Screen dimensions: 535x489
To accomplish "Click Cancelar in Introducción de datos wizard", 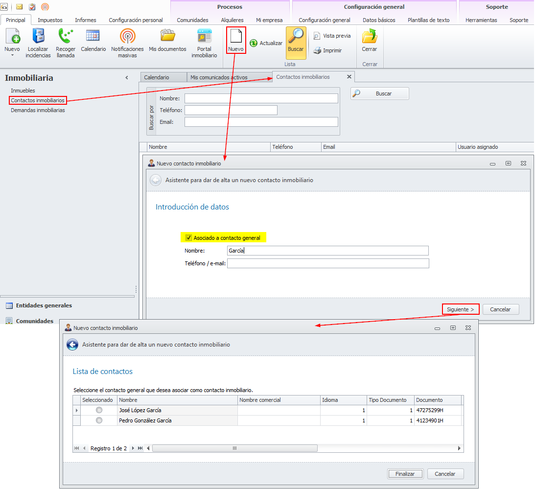I will click(501, 309).
